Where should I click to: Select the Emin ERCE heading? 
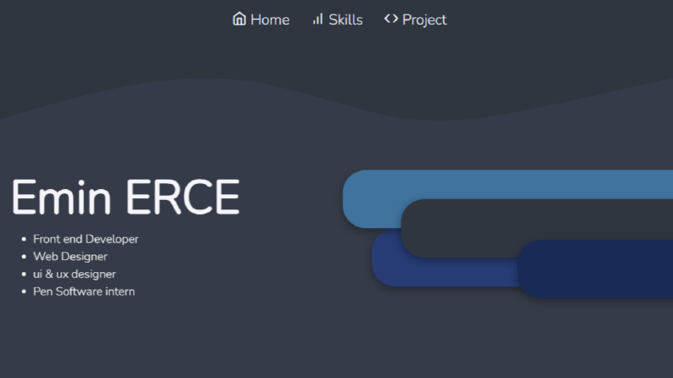tap(126, 197)
